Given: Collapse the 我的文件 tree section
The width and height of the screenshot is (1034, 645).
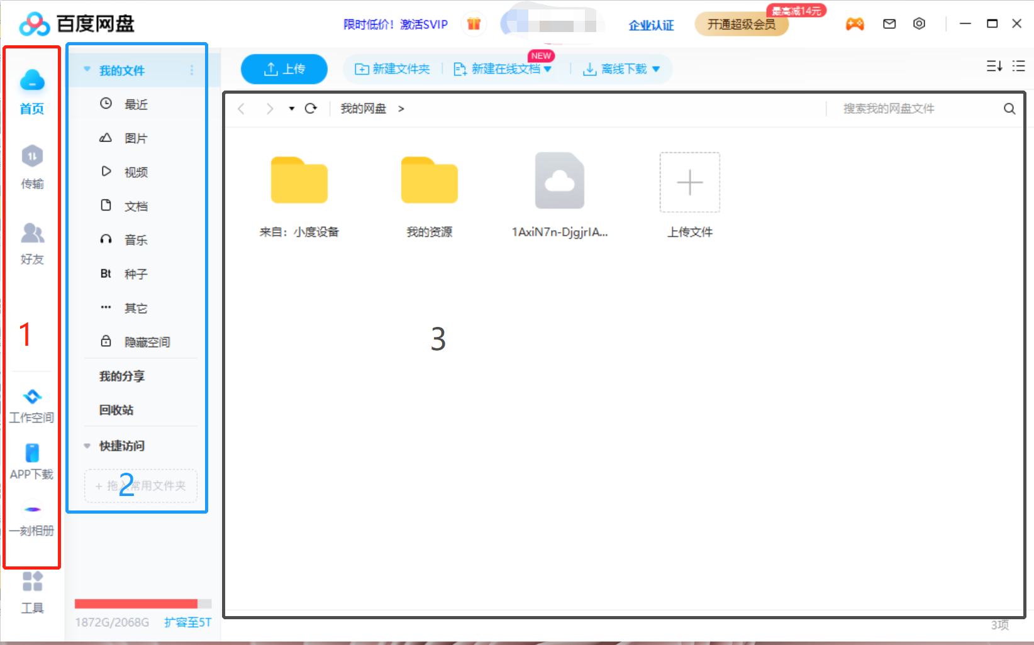Looking at the screenshot, I should click(86, 69).
